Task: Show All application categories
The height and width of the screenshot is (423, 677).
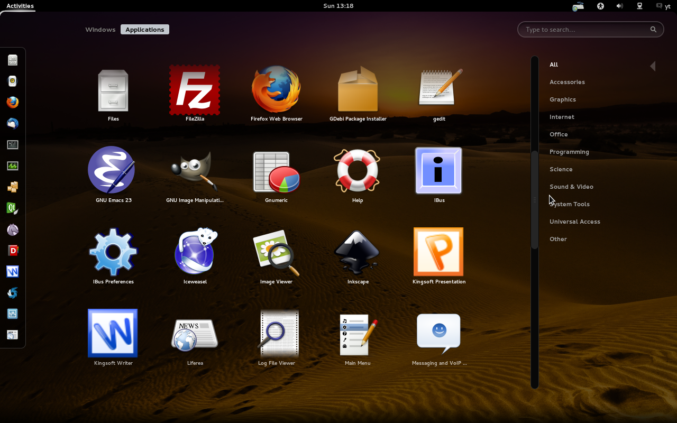Action: tap(554, 65)
